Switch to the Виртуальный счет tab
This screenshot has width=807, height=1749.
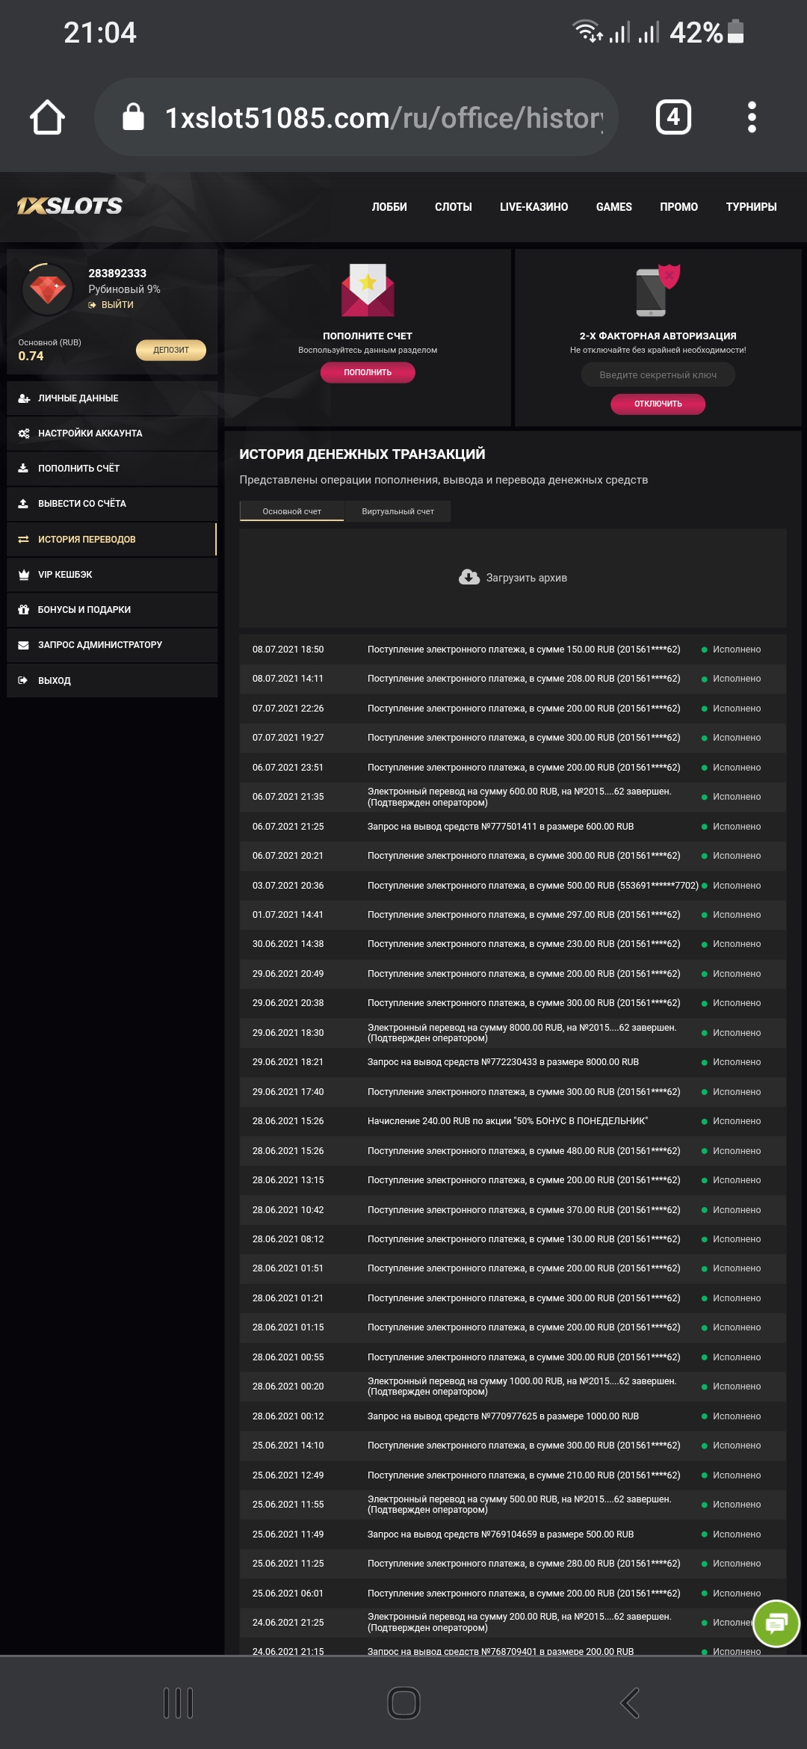click(x=398, y=511)
